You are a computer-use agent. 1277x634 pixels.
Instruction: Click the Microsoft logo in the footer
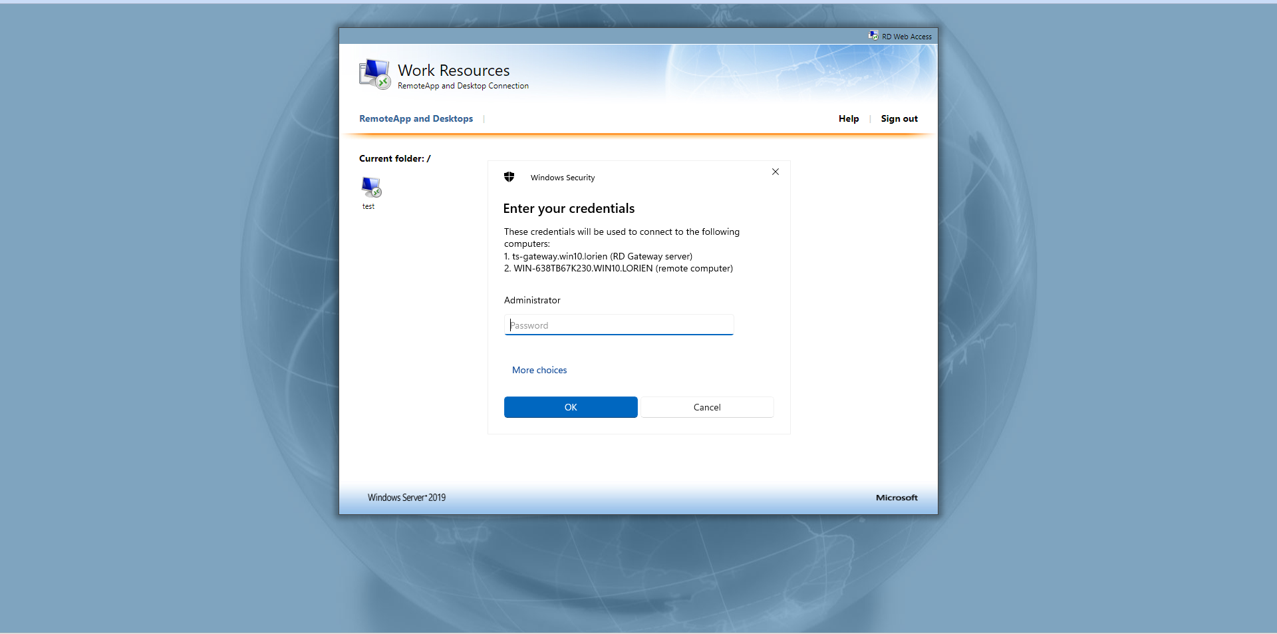pyautogui.click(x=896, y=497)
